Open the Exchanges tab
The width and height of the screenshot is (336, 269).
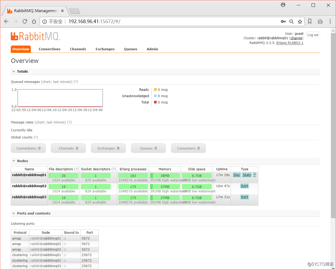click(x=105, y=49)
